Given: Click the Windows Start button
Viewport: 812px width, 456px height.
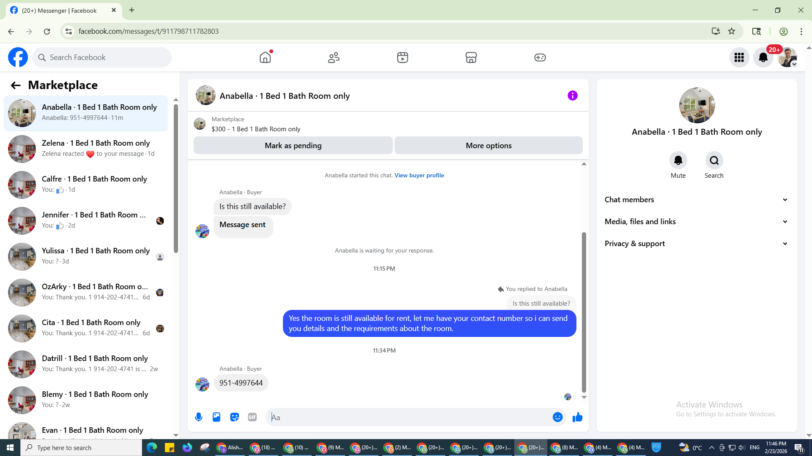Looking at the screenshot, I should (x=10, y=448).
